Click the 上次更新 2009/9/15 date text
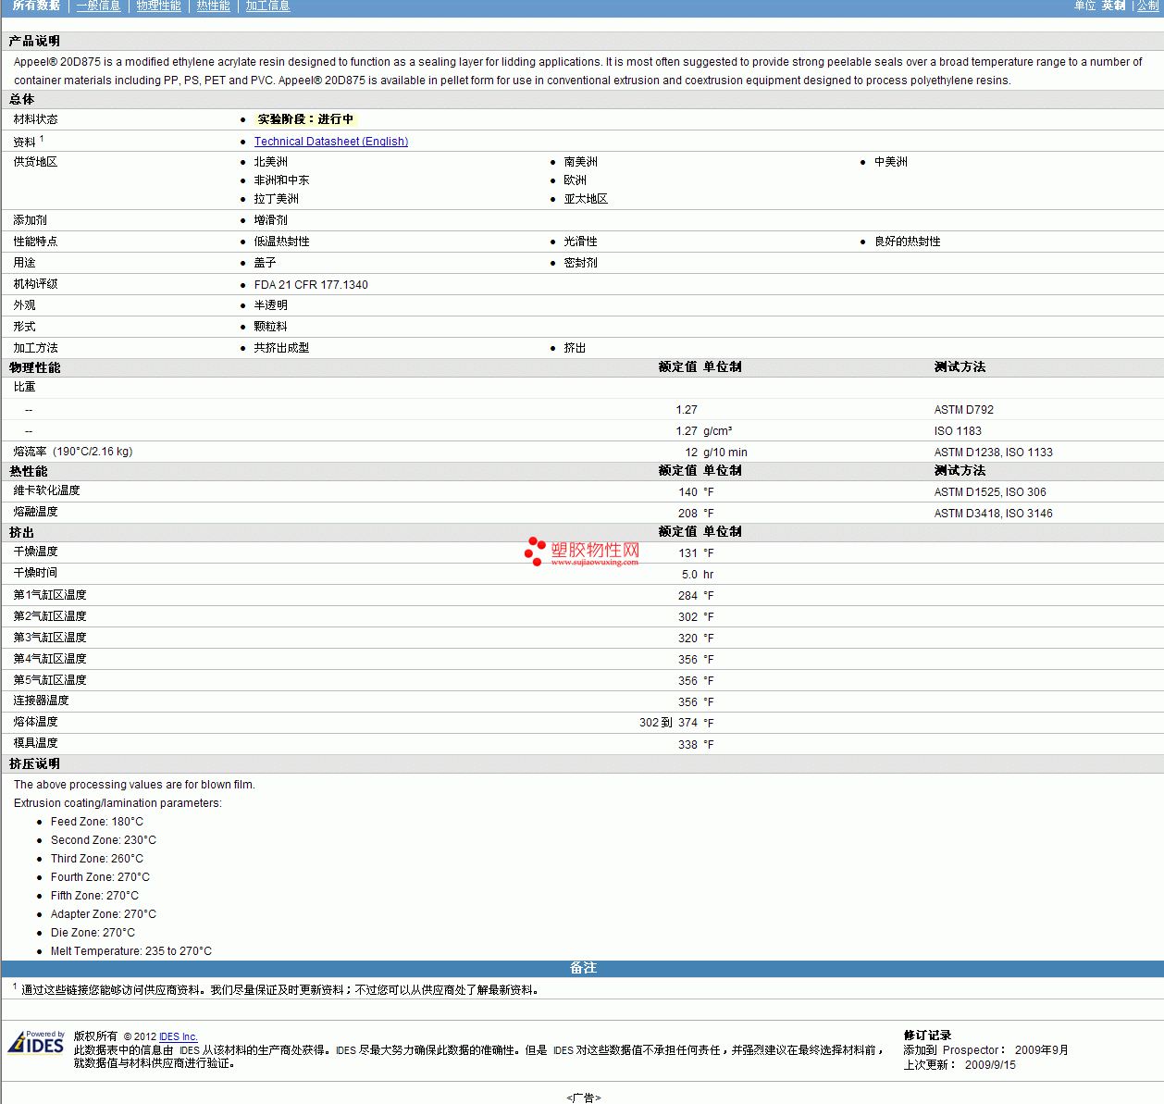Image resolution: width=1164 pixels, height=1104 pixels. tap(960, 1065)
